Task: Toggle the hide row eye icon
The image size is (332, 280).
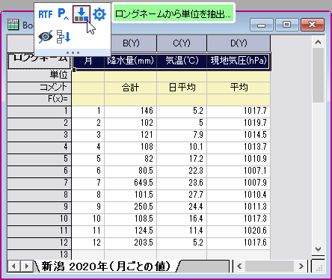Action: (46, 37)
